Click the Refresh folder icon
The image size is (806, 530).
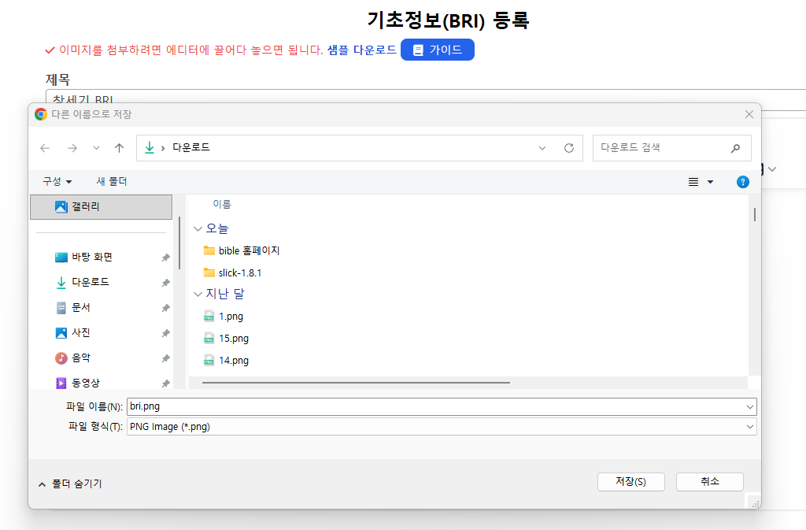(x=569, y=148)
